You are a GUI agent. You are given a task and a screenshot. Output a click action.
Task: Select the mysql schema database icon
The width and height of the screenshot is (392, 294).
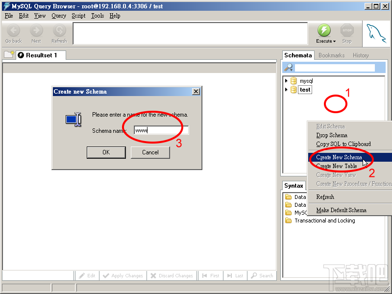point(294,80)
